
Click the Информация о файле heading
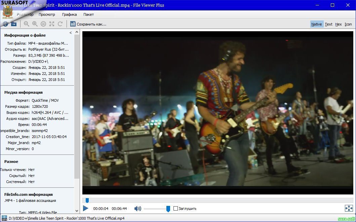pyautogui.click(x=25, y=35)
